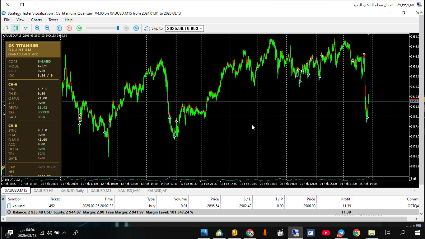The width and height of the screenshot is (425, 239).
Task: Click the green rewind/slow-down button
Action: click(79, 28)
